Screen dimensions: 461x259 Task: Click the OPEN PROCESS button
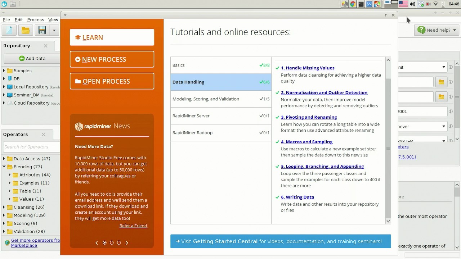pyautogui.click(x=112, y=81)
